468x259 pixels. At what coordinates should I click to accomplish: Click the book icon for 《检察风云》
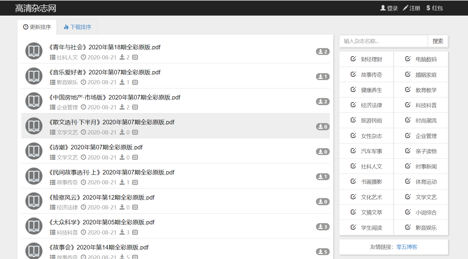click(x=34, y=201)
